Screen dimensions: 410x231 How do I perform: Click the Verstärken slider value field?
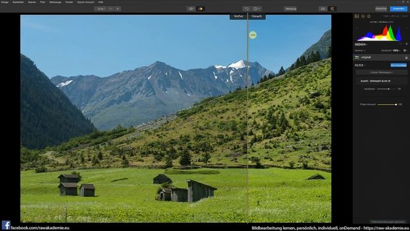[x=399, y=89]
